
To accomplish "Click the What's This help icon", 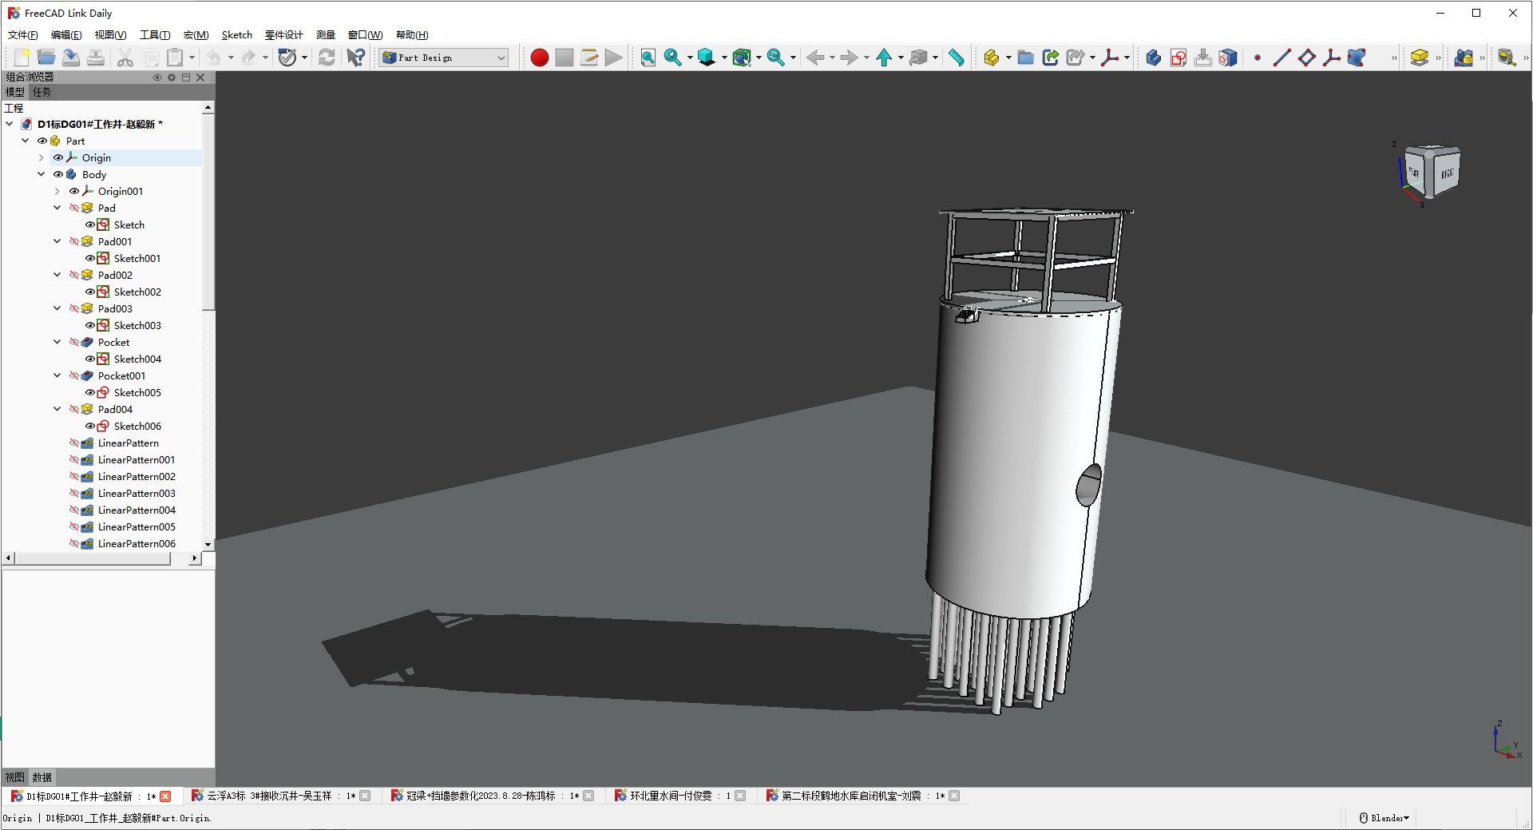I will point(355,58).
